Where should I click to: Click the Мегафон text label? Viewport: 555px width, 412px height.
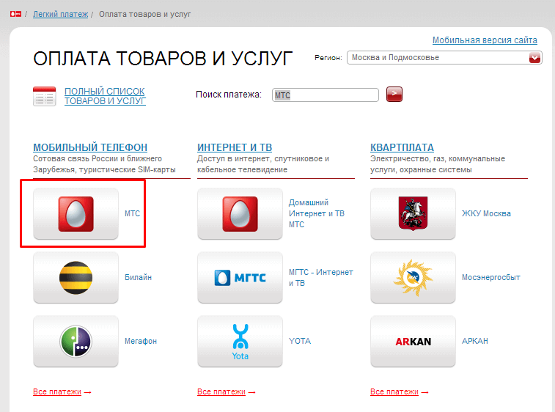coord(141,341)
